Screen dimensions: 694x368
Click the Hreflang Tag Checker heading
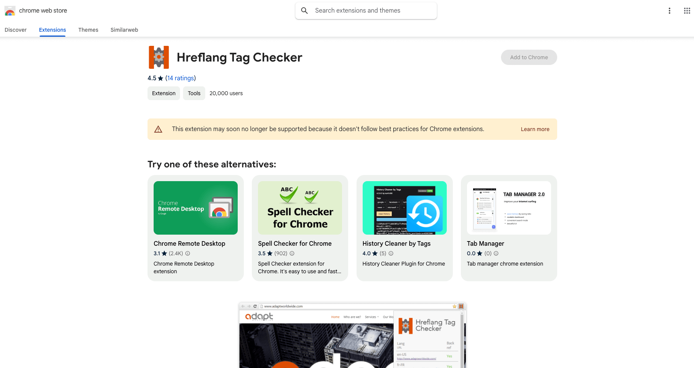(x=239, y=57)
